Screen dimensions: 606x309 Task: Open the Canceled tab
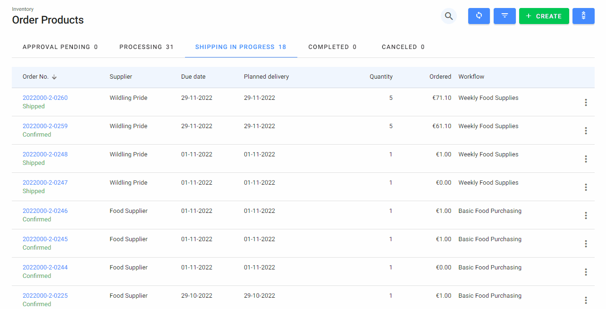[403, 47]
